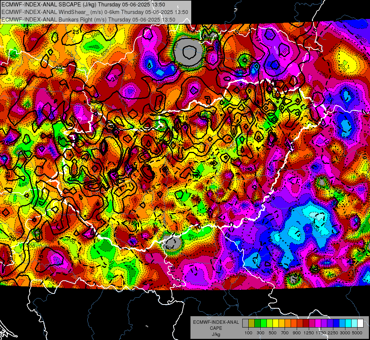Select the white legend swatch after 5000
This screenshot has height=340, width=370.
pyautogui.click(x=360, y=323)
